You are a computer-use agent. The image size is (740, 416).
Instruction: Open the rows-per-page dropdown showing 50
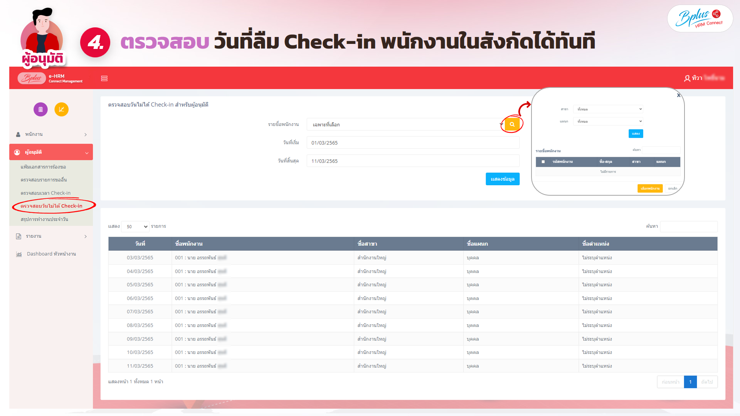[x=135, y=226]
